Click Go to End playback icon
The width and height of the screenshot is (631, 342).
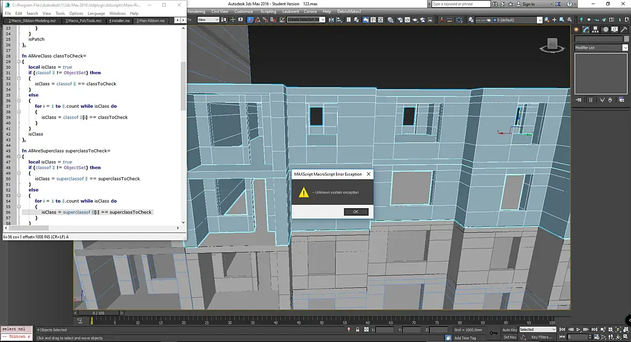pyautogui.click(x=594, y=330)
